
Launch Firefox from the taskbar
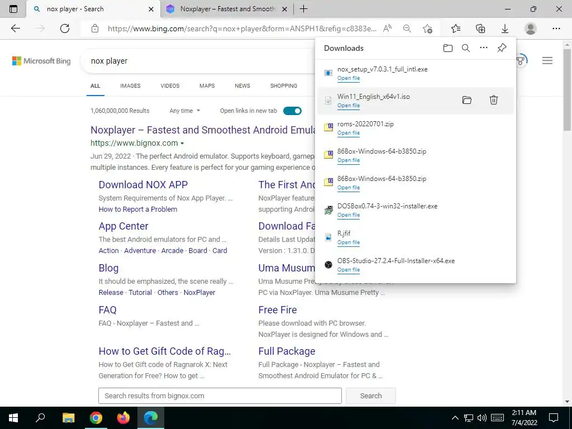(123, 418)
